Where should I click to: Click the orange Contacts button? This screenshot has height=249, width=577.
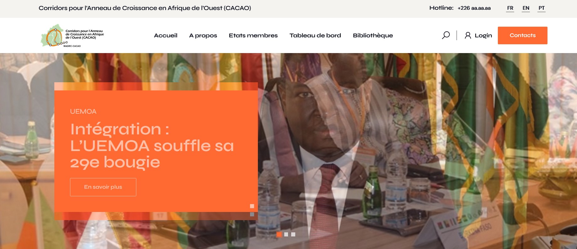(x=522, y=35)
